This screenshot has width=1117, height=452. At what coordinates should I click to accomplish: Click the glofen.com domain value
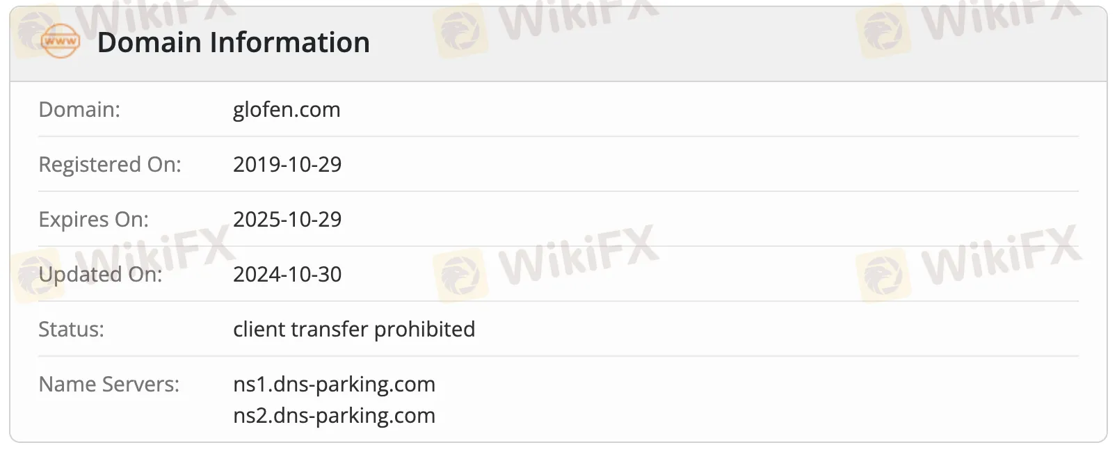point(287,110)
